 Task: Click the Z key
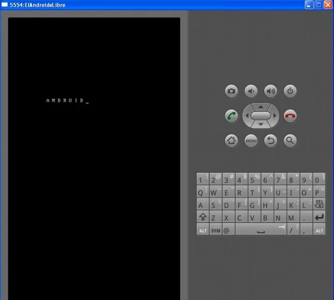coord(215,217)
